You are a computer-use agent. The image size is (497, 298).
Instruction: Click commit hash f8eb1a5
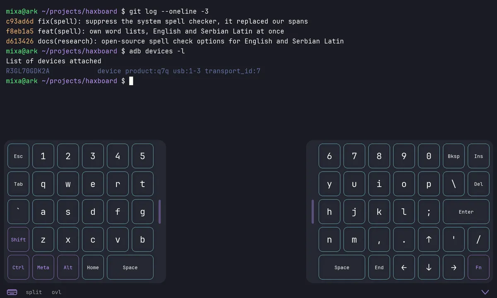click(20, 31)
